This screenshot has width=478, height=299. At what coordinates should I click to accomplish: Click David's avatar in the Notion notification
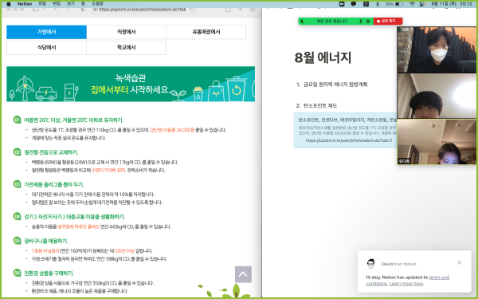(x=370, y=264)
